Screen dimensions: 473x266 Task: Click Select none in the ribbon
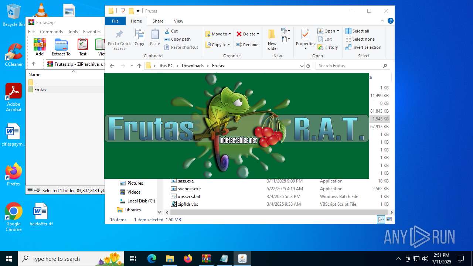point(360,39)
